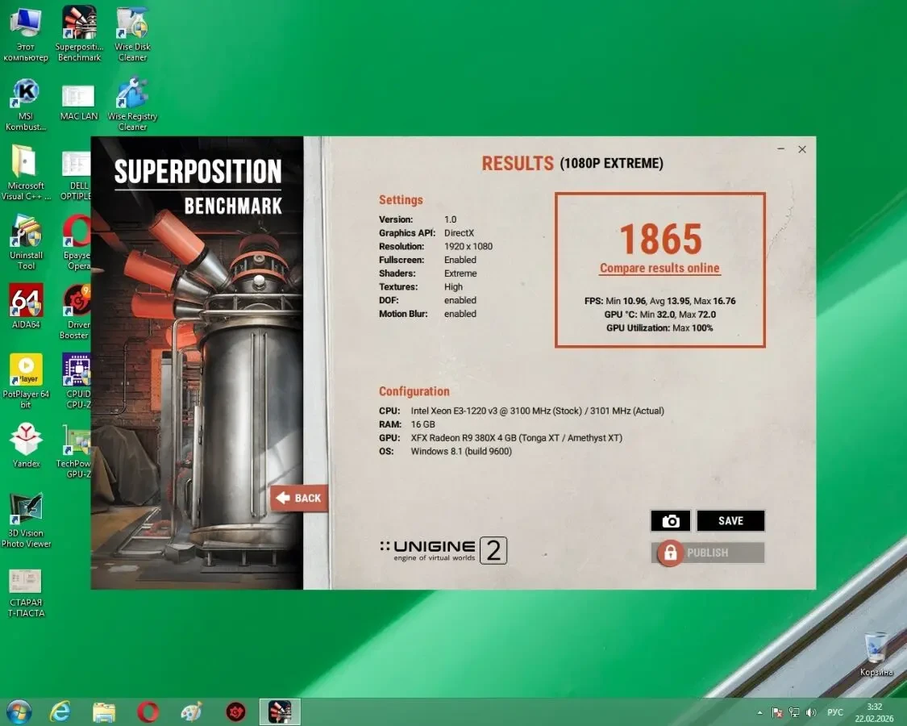Open 3D Vision Photo Viewer icon
This screenshot has width=907, height=726.
[x=26, y=519]
